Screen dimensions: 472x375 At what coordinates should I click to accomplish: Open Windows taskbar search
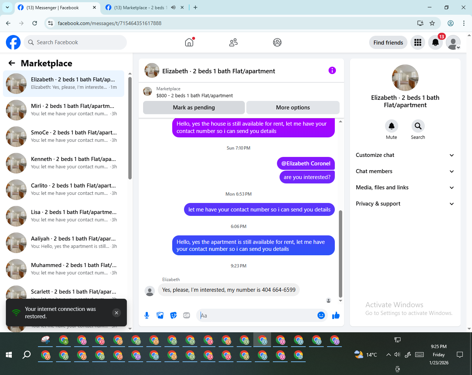[x=27, y=355]
